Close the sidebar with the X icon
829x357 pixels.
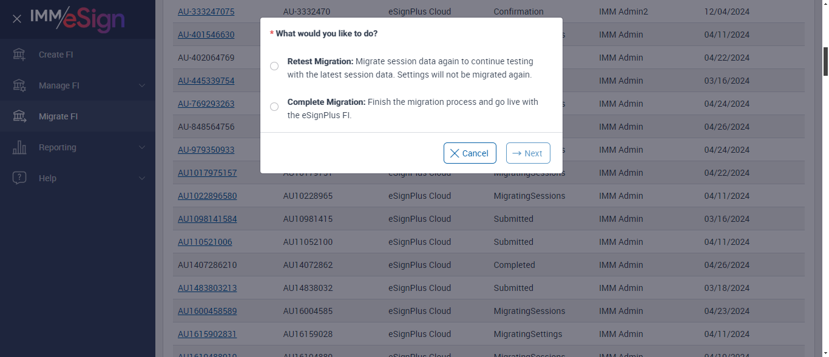coord(17,19)
